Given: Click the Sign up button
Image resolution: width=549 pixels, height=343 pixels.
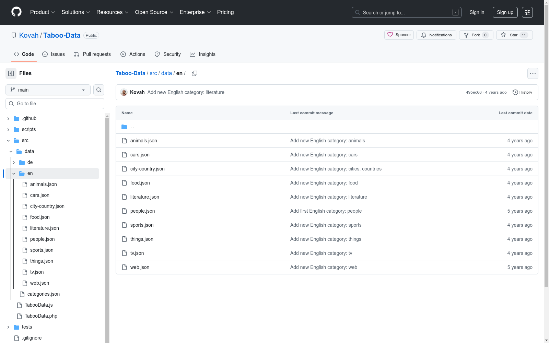Looking at the screenshot, I should 505,12.
